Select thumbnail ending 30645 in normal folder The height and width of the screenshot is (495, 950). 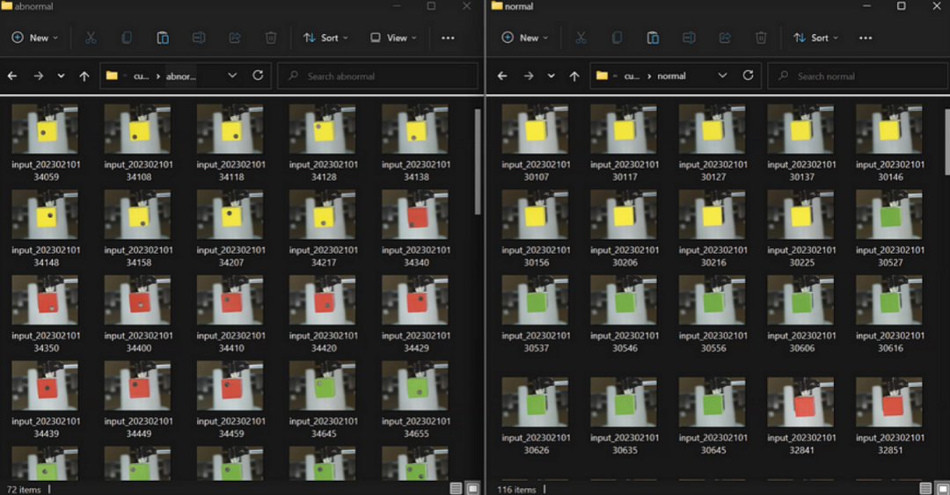coord(712,402)
